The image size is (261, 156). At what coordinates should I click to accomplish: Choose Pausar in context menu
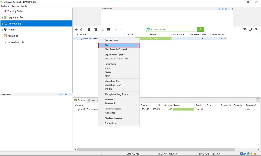119,72
